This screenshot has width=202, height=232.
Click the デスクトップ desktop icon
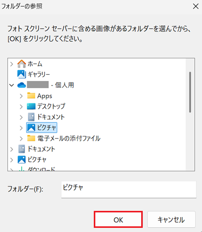pos(31,106)
